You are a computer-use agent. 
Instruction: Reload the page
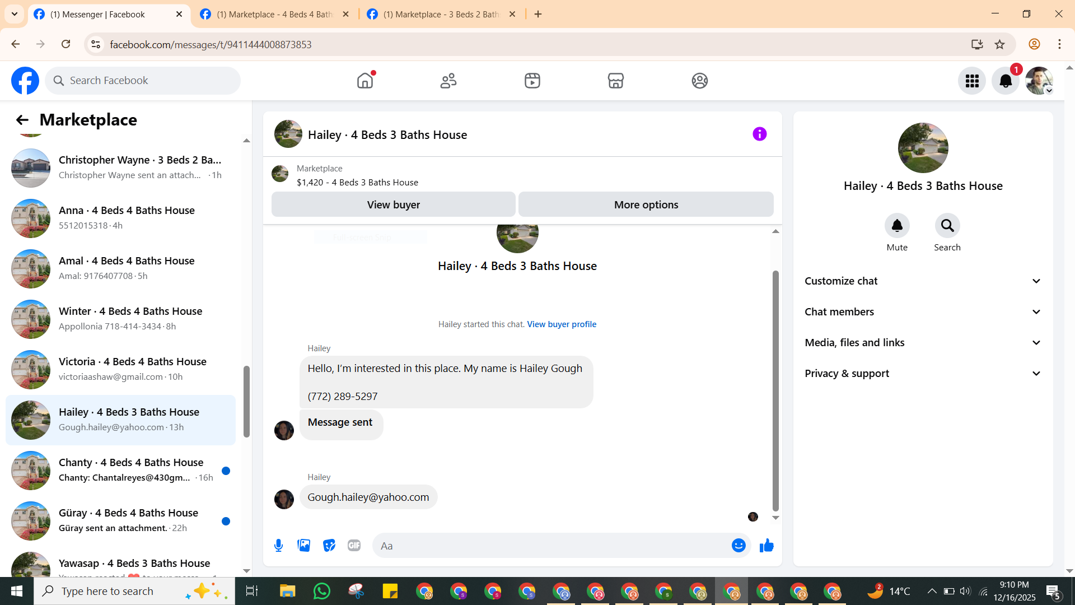tap(66, 44)
